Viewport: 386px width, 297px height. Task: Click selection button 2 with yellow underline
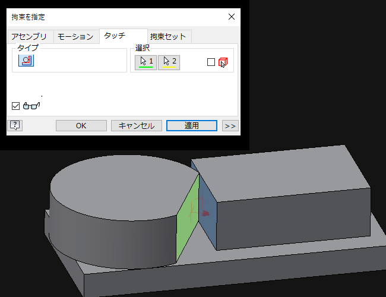pos(169,62)
